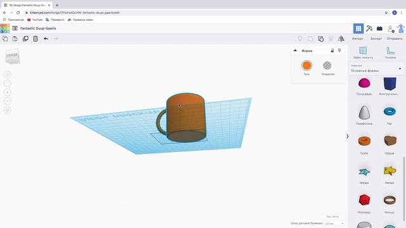Rename design title Fantastic Duup-Gaaris
Viewport: 406px width, 228px height.
(x=38, y=28)
